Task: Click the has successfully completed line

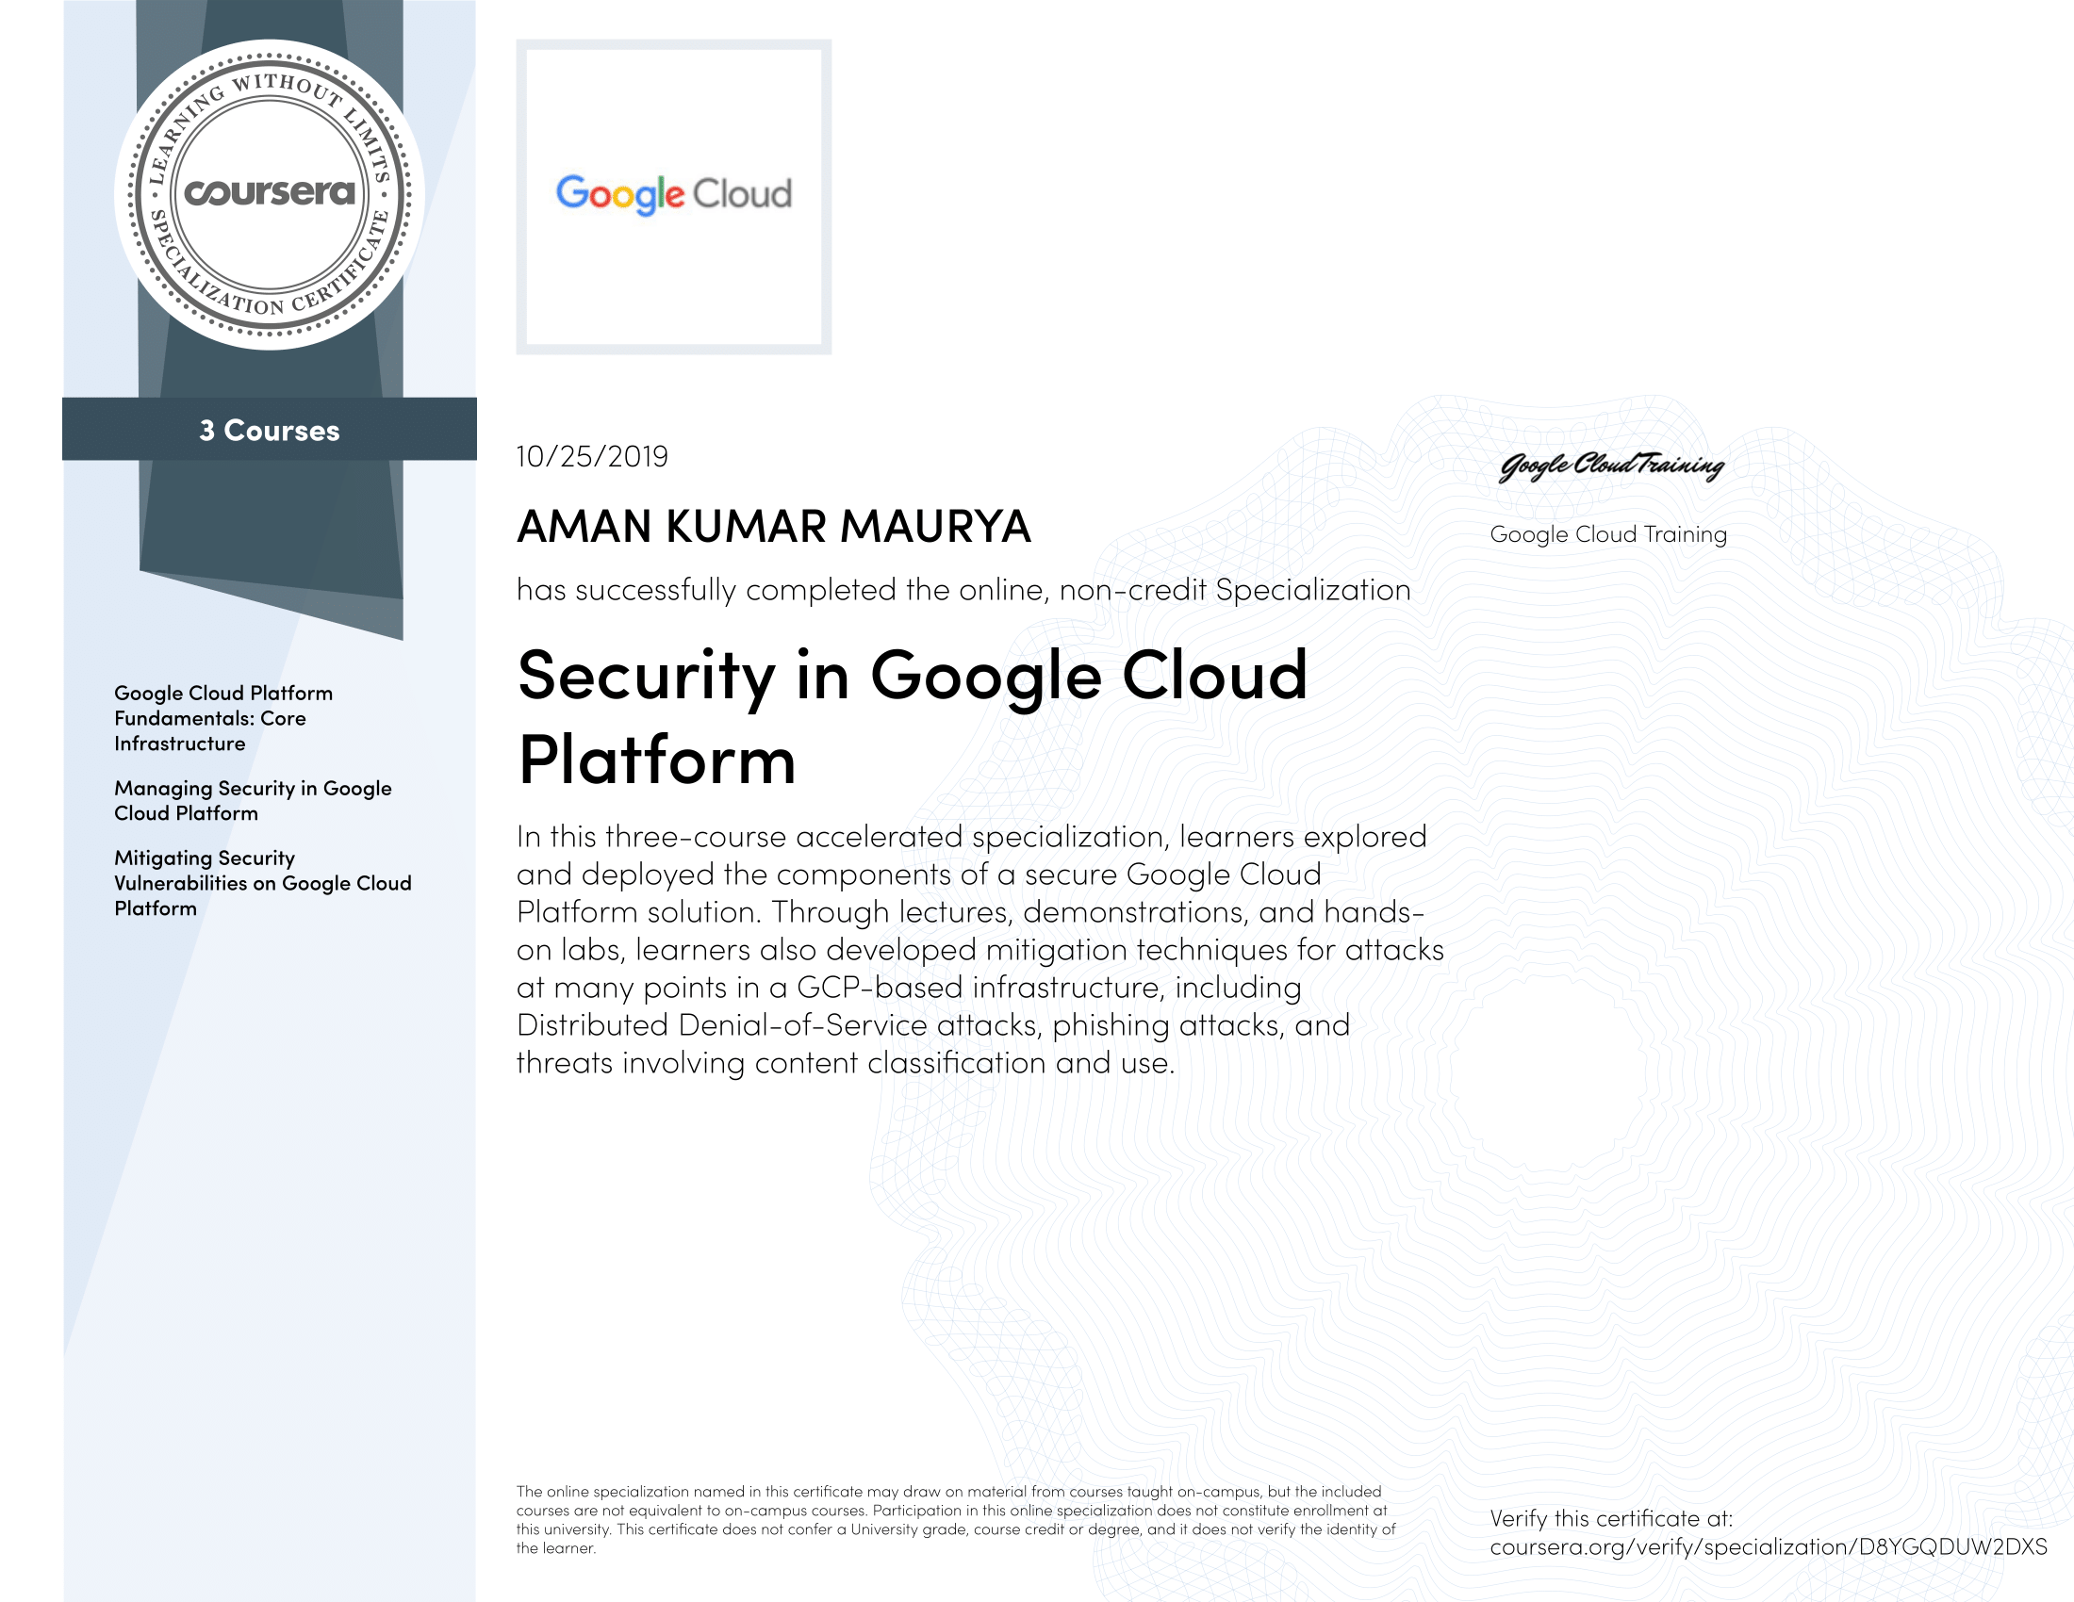Action: click(x=963, y=590)
